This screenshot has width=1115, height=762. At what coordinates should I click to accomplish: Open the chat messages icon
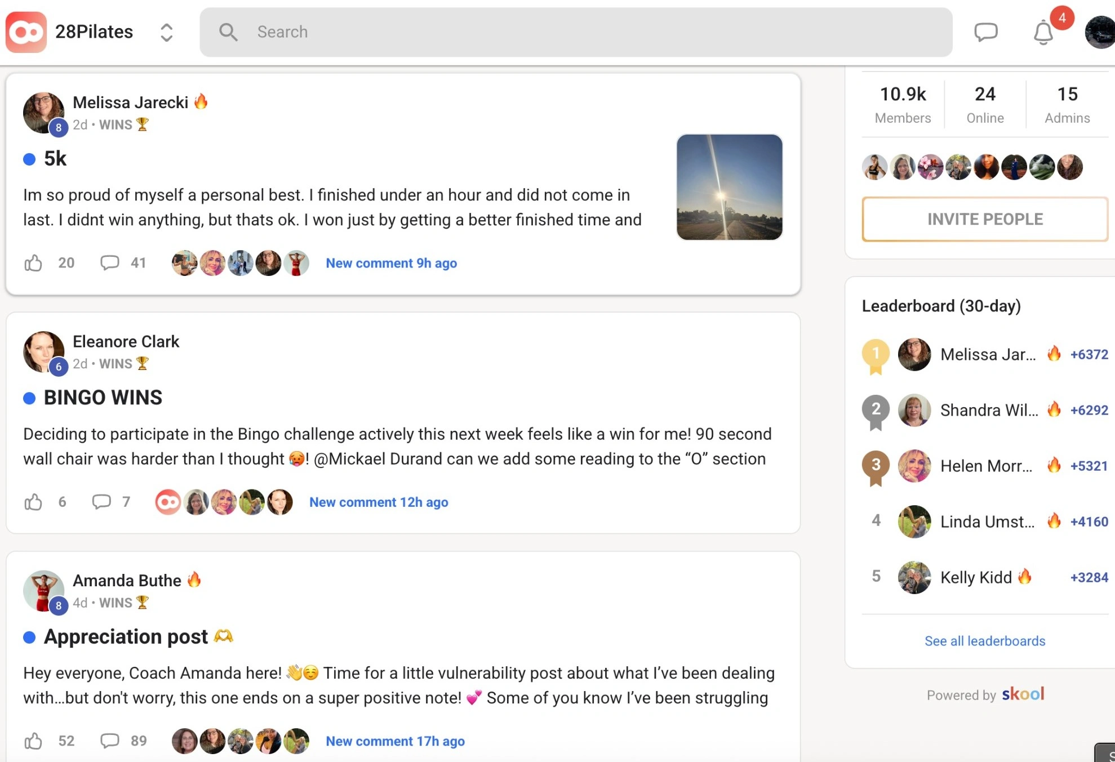point(986,32)
